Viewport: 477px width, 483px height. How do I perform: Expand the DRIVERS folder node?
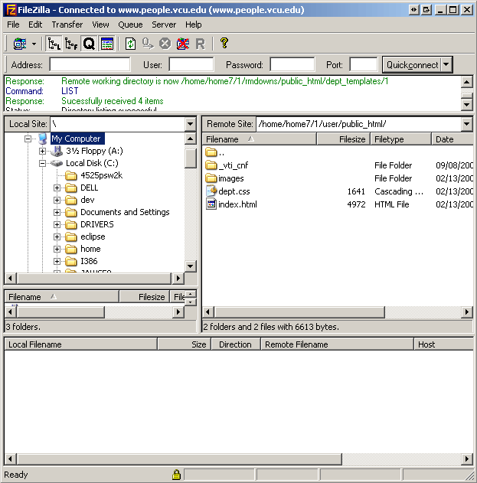tap(57, 224)
